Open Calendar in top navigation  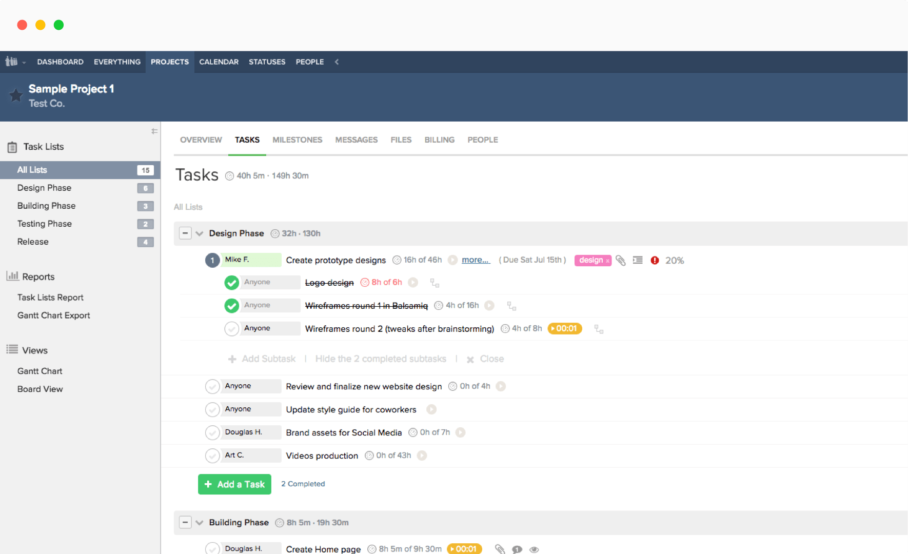coord(219,62)
